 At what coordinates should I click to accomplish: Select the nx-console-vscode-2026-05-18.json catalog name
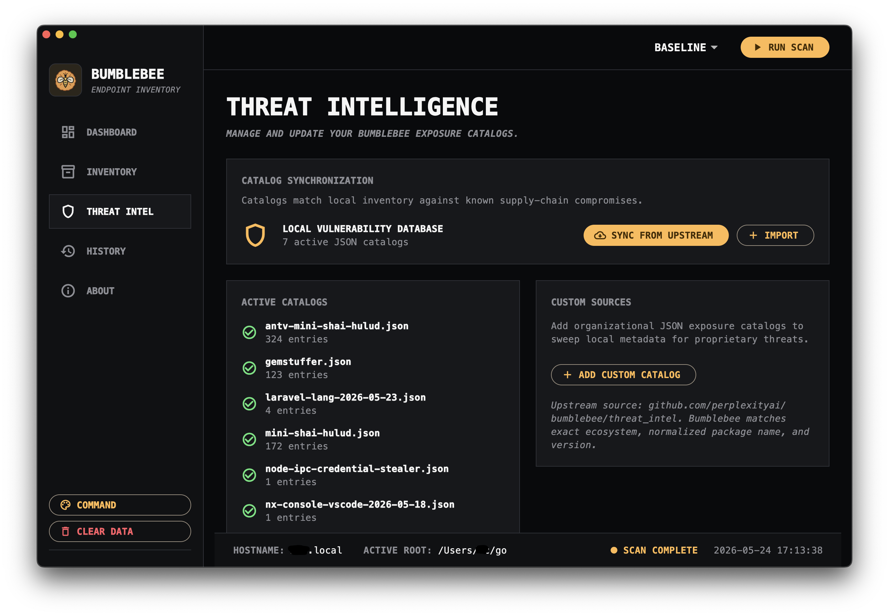click(x=360, y=504)
